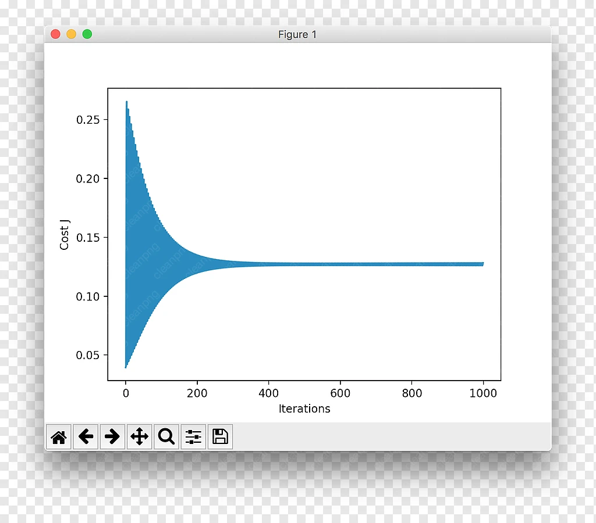The width and height of the screenshot is (596, 523).
Task: Click the 0.10 y-axis tick label
Action: [x=88, y=296]
